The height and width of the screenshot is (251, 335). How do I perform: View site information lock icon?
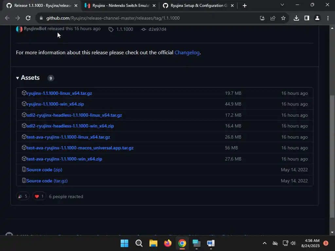pos(41,18)
